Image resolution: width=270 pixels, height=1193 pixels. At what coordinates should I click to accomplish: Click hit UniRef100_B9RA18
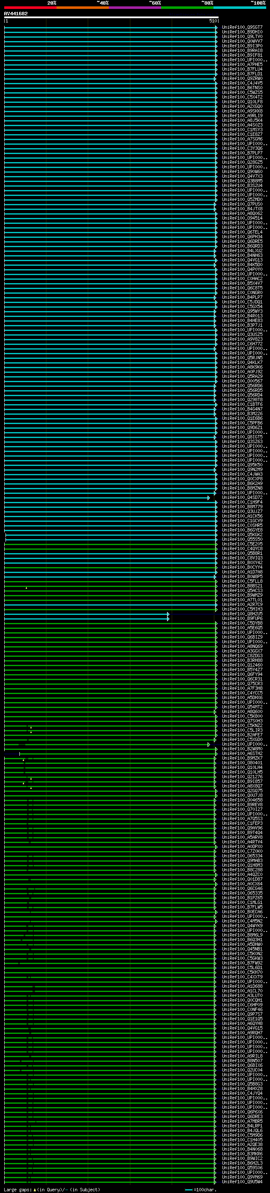(242, 50)
